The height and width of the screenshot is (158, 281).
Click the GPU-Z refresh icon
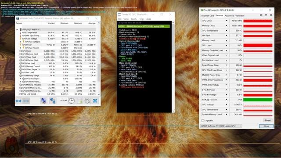coord(266,15)
